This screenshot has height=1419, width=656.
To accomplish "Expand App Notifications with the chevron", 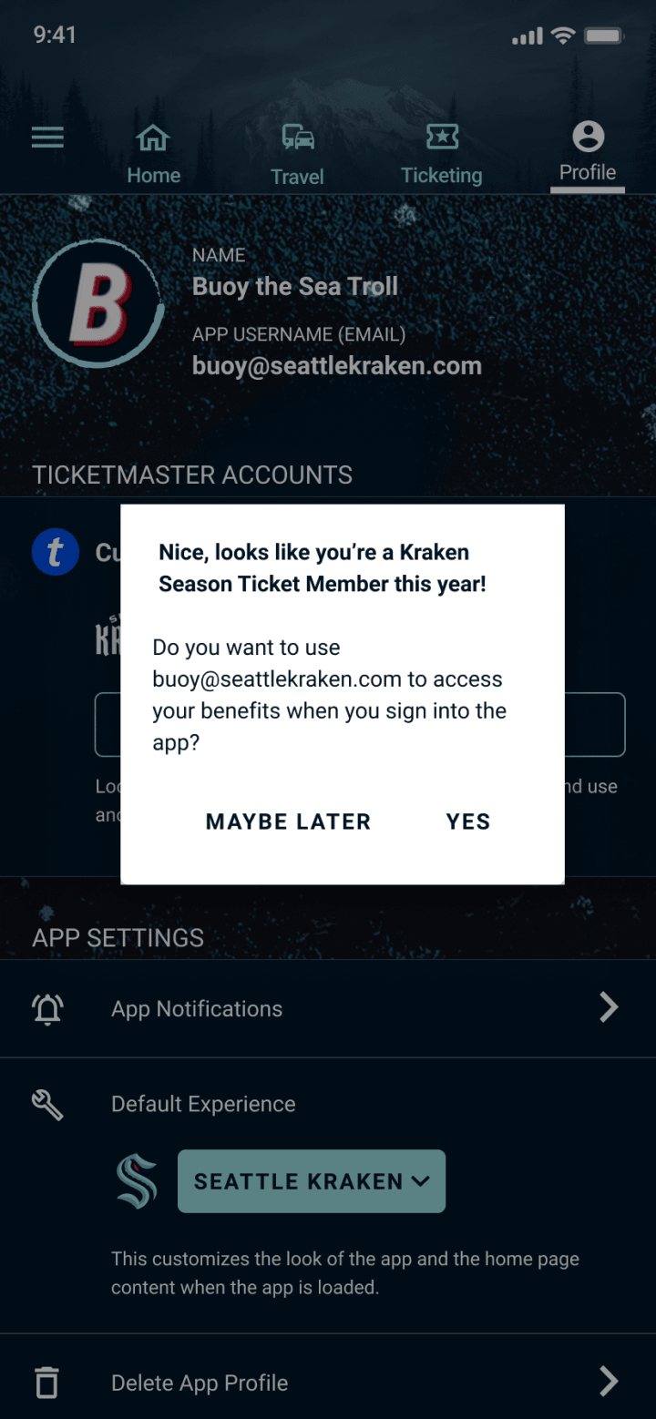I will pyautogui.click(x=609, y=1007).
